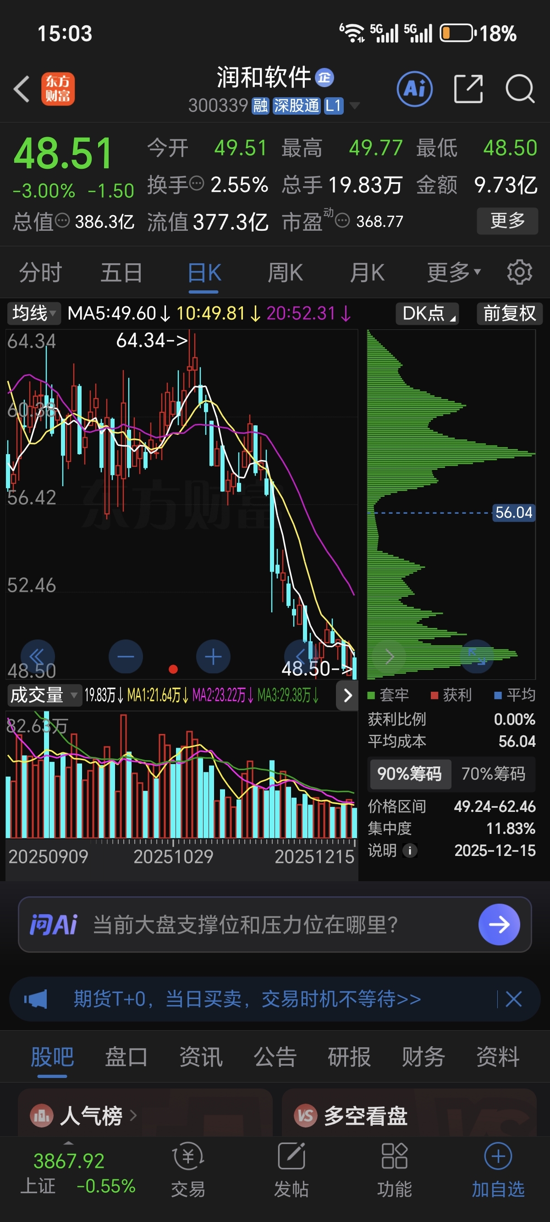
Task: Tap the 深股通 tag
Action: pos(297,106)
